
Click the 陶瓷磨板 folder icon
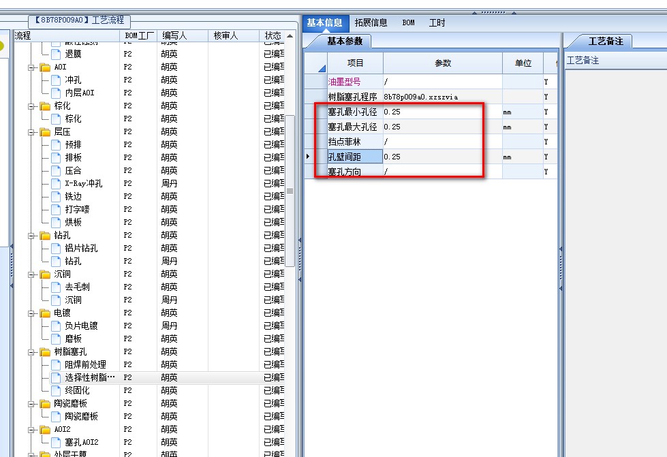coord(45,404)
